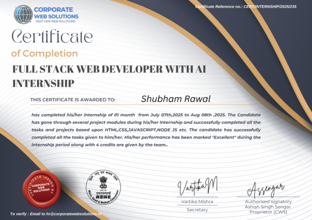Click the MSME round emblem stamp
Screen dimensions: 312x220
(x=103, y=187)
